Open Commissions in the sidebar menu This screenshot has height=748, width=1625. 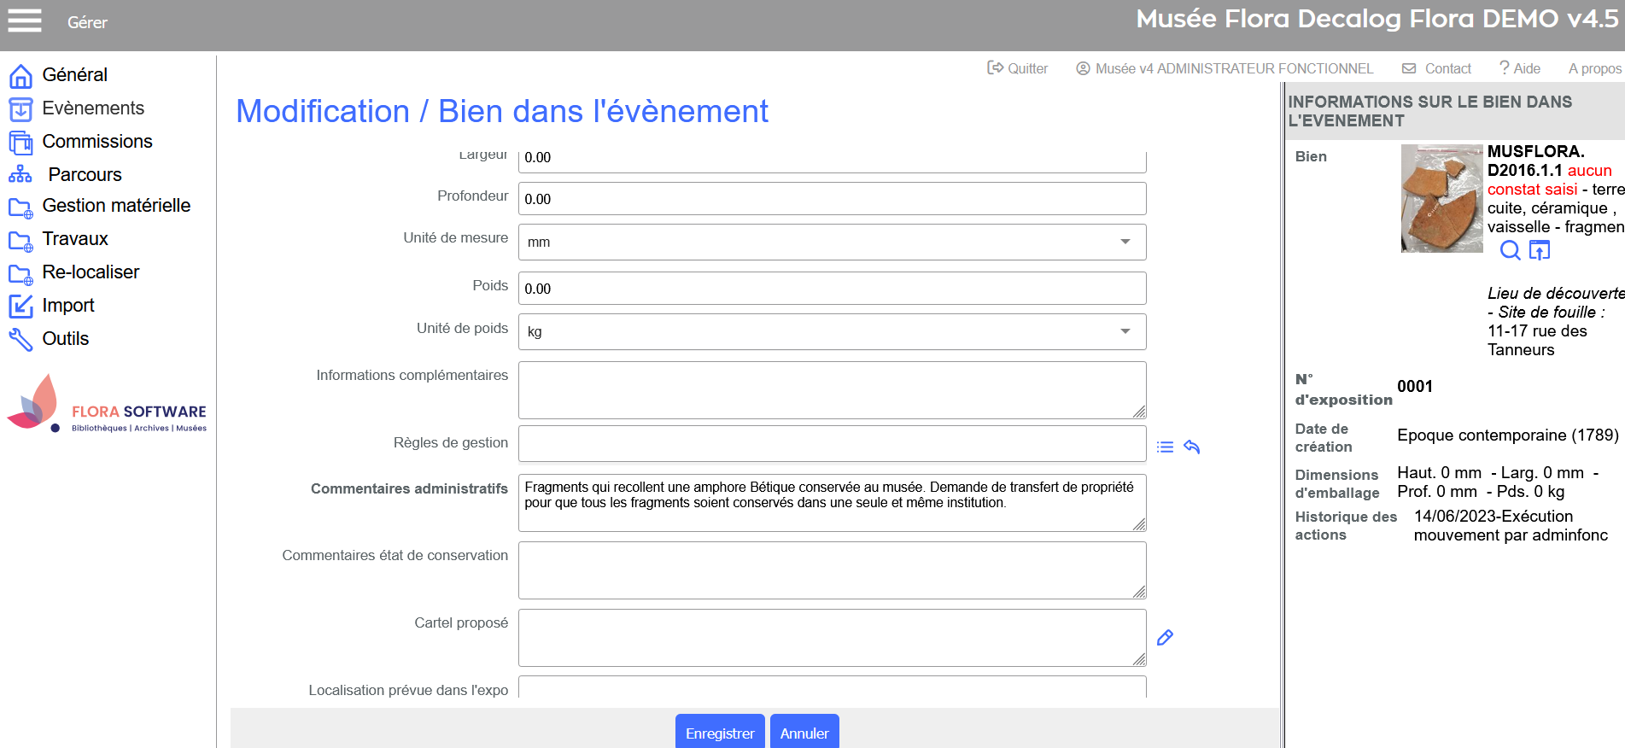(97, 142)
